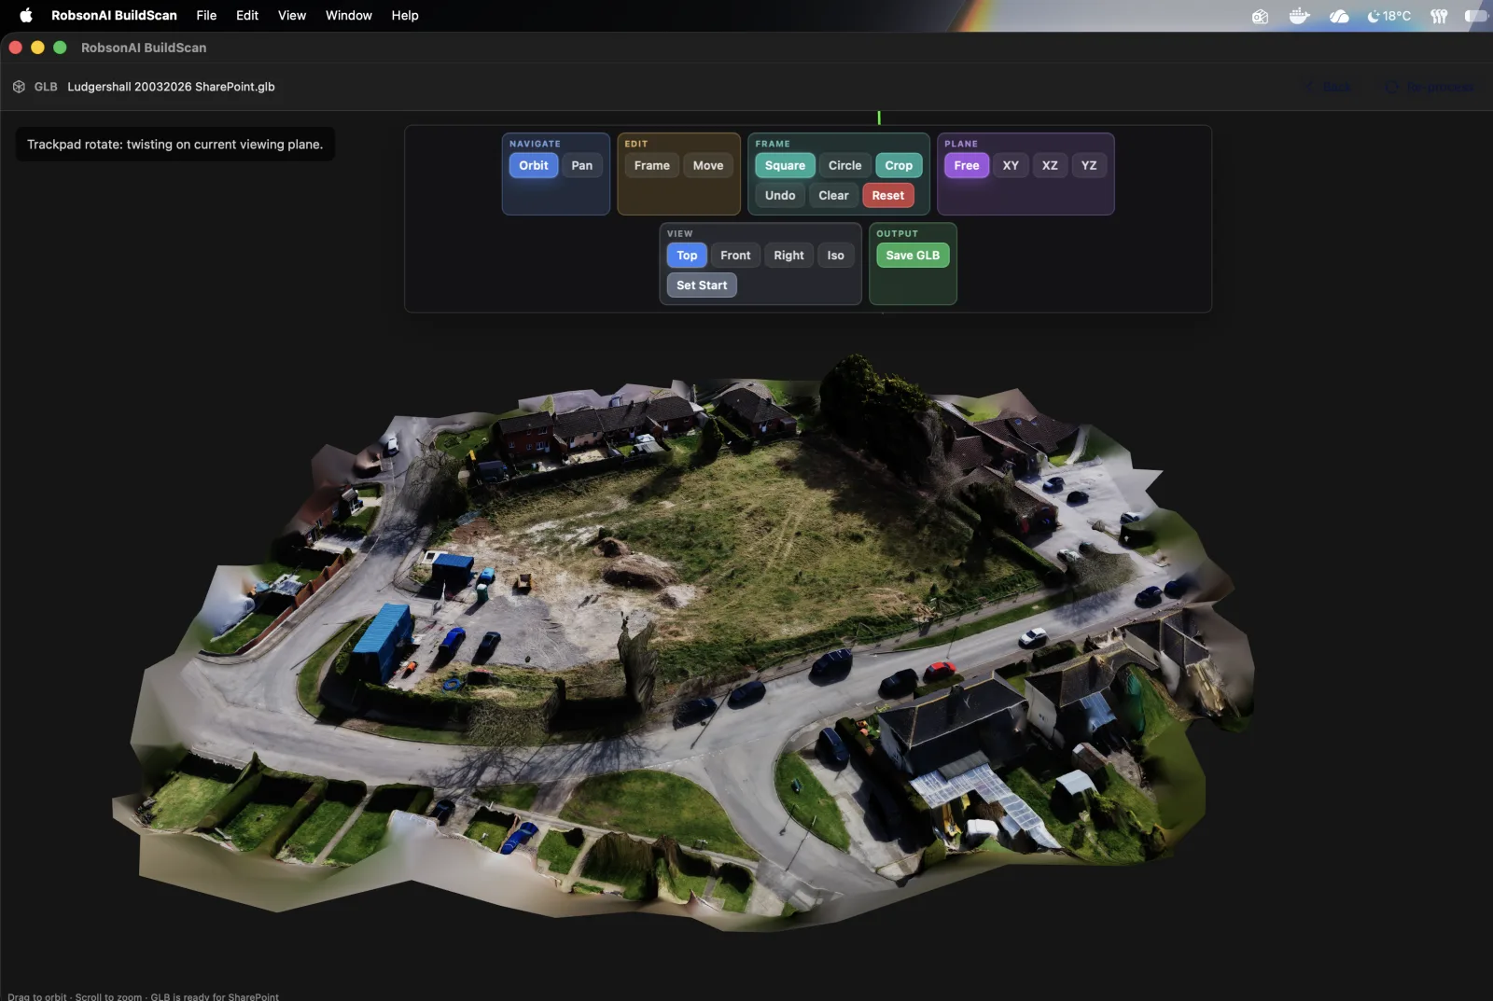Switch to Iso view
This screenshot has width=1493, height=1001.
836,255
